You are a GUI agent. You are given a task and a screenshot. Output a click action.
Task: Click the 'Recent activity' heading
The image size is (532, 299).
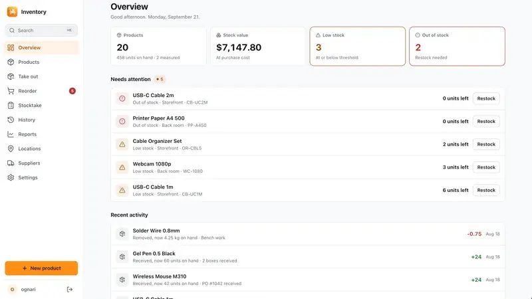click(129, 215)
